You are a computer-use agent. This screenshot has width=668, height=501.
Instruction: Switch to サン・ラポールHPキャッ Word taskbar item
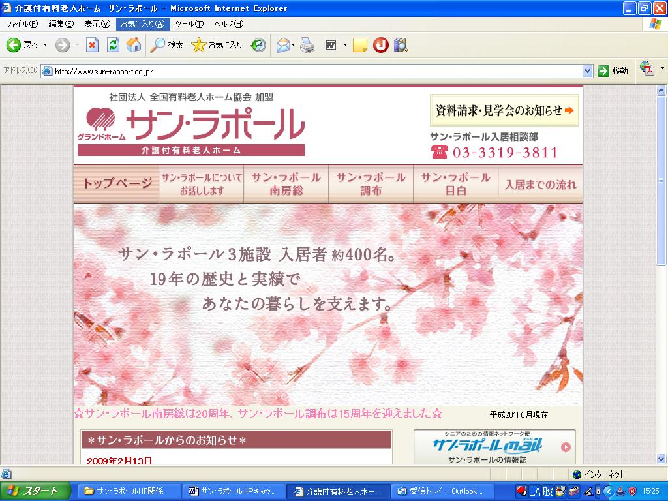click(234, 491)
